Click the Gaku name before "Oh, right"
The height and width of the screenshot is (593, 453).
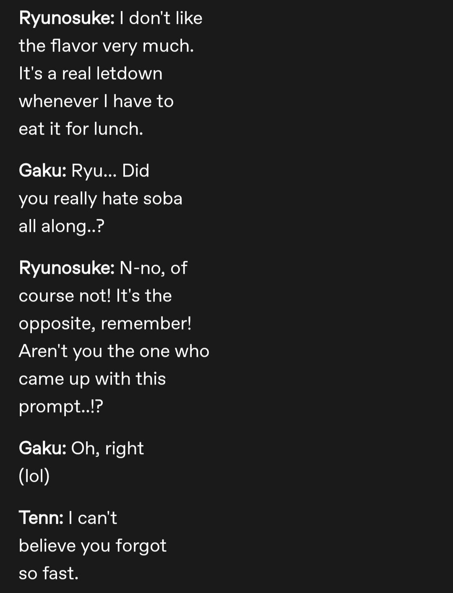point(42,448)
